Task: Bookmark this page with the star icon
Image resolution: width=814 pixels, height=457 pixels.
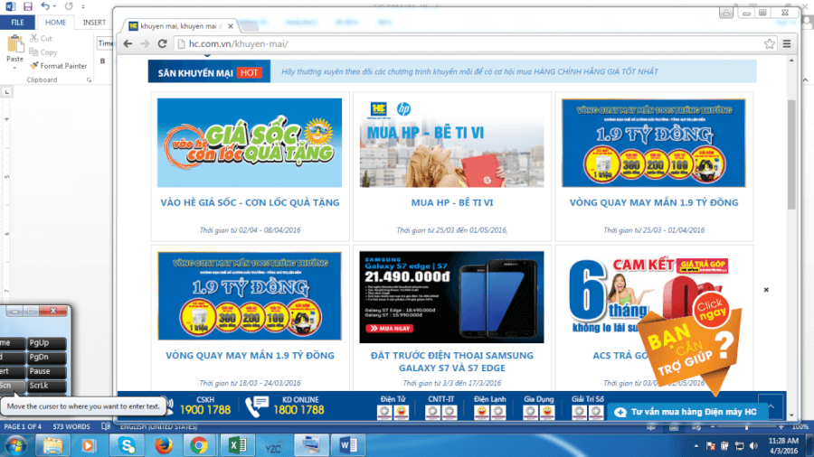Action: pos(769,43)
